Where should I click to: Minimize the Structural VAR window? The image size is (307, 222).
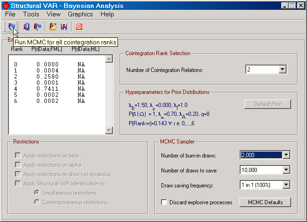(x=285, y=6)
